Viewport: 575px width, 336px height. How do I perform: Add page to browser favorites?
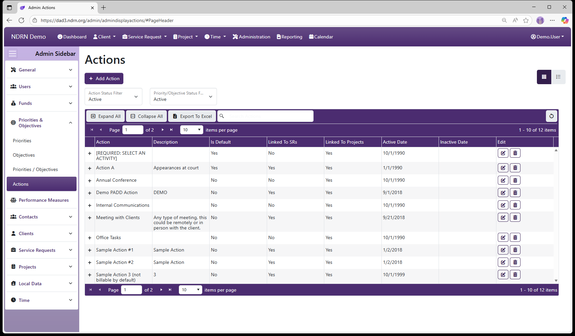point(526,20)
